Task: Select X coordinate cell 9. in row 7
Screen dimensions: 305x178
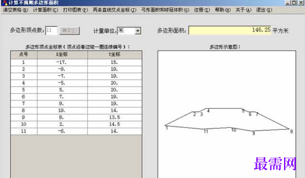Action: (62, 104)
